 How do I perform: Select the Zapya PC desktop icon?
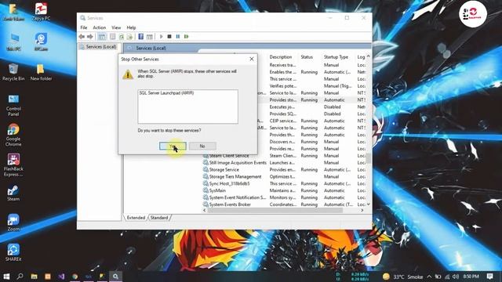(41, 12)
